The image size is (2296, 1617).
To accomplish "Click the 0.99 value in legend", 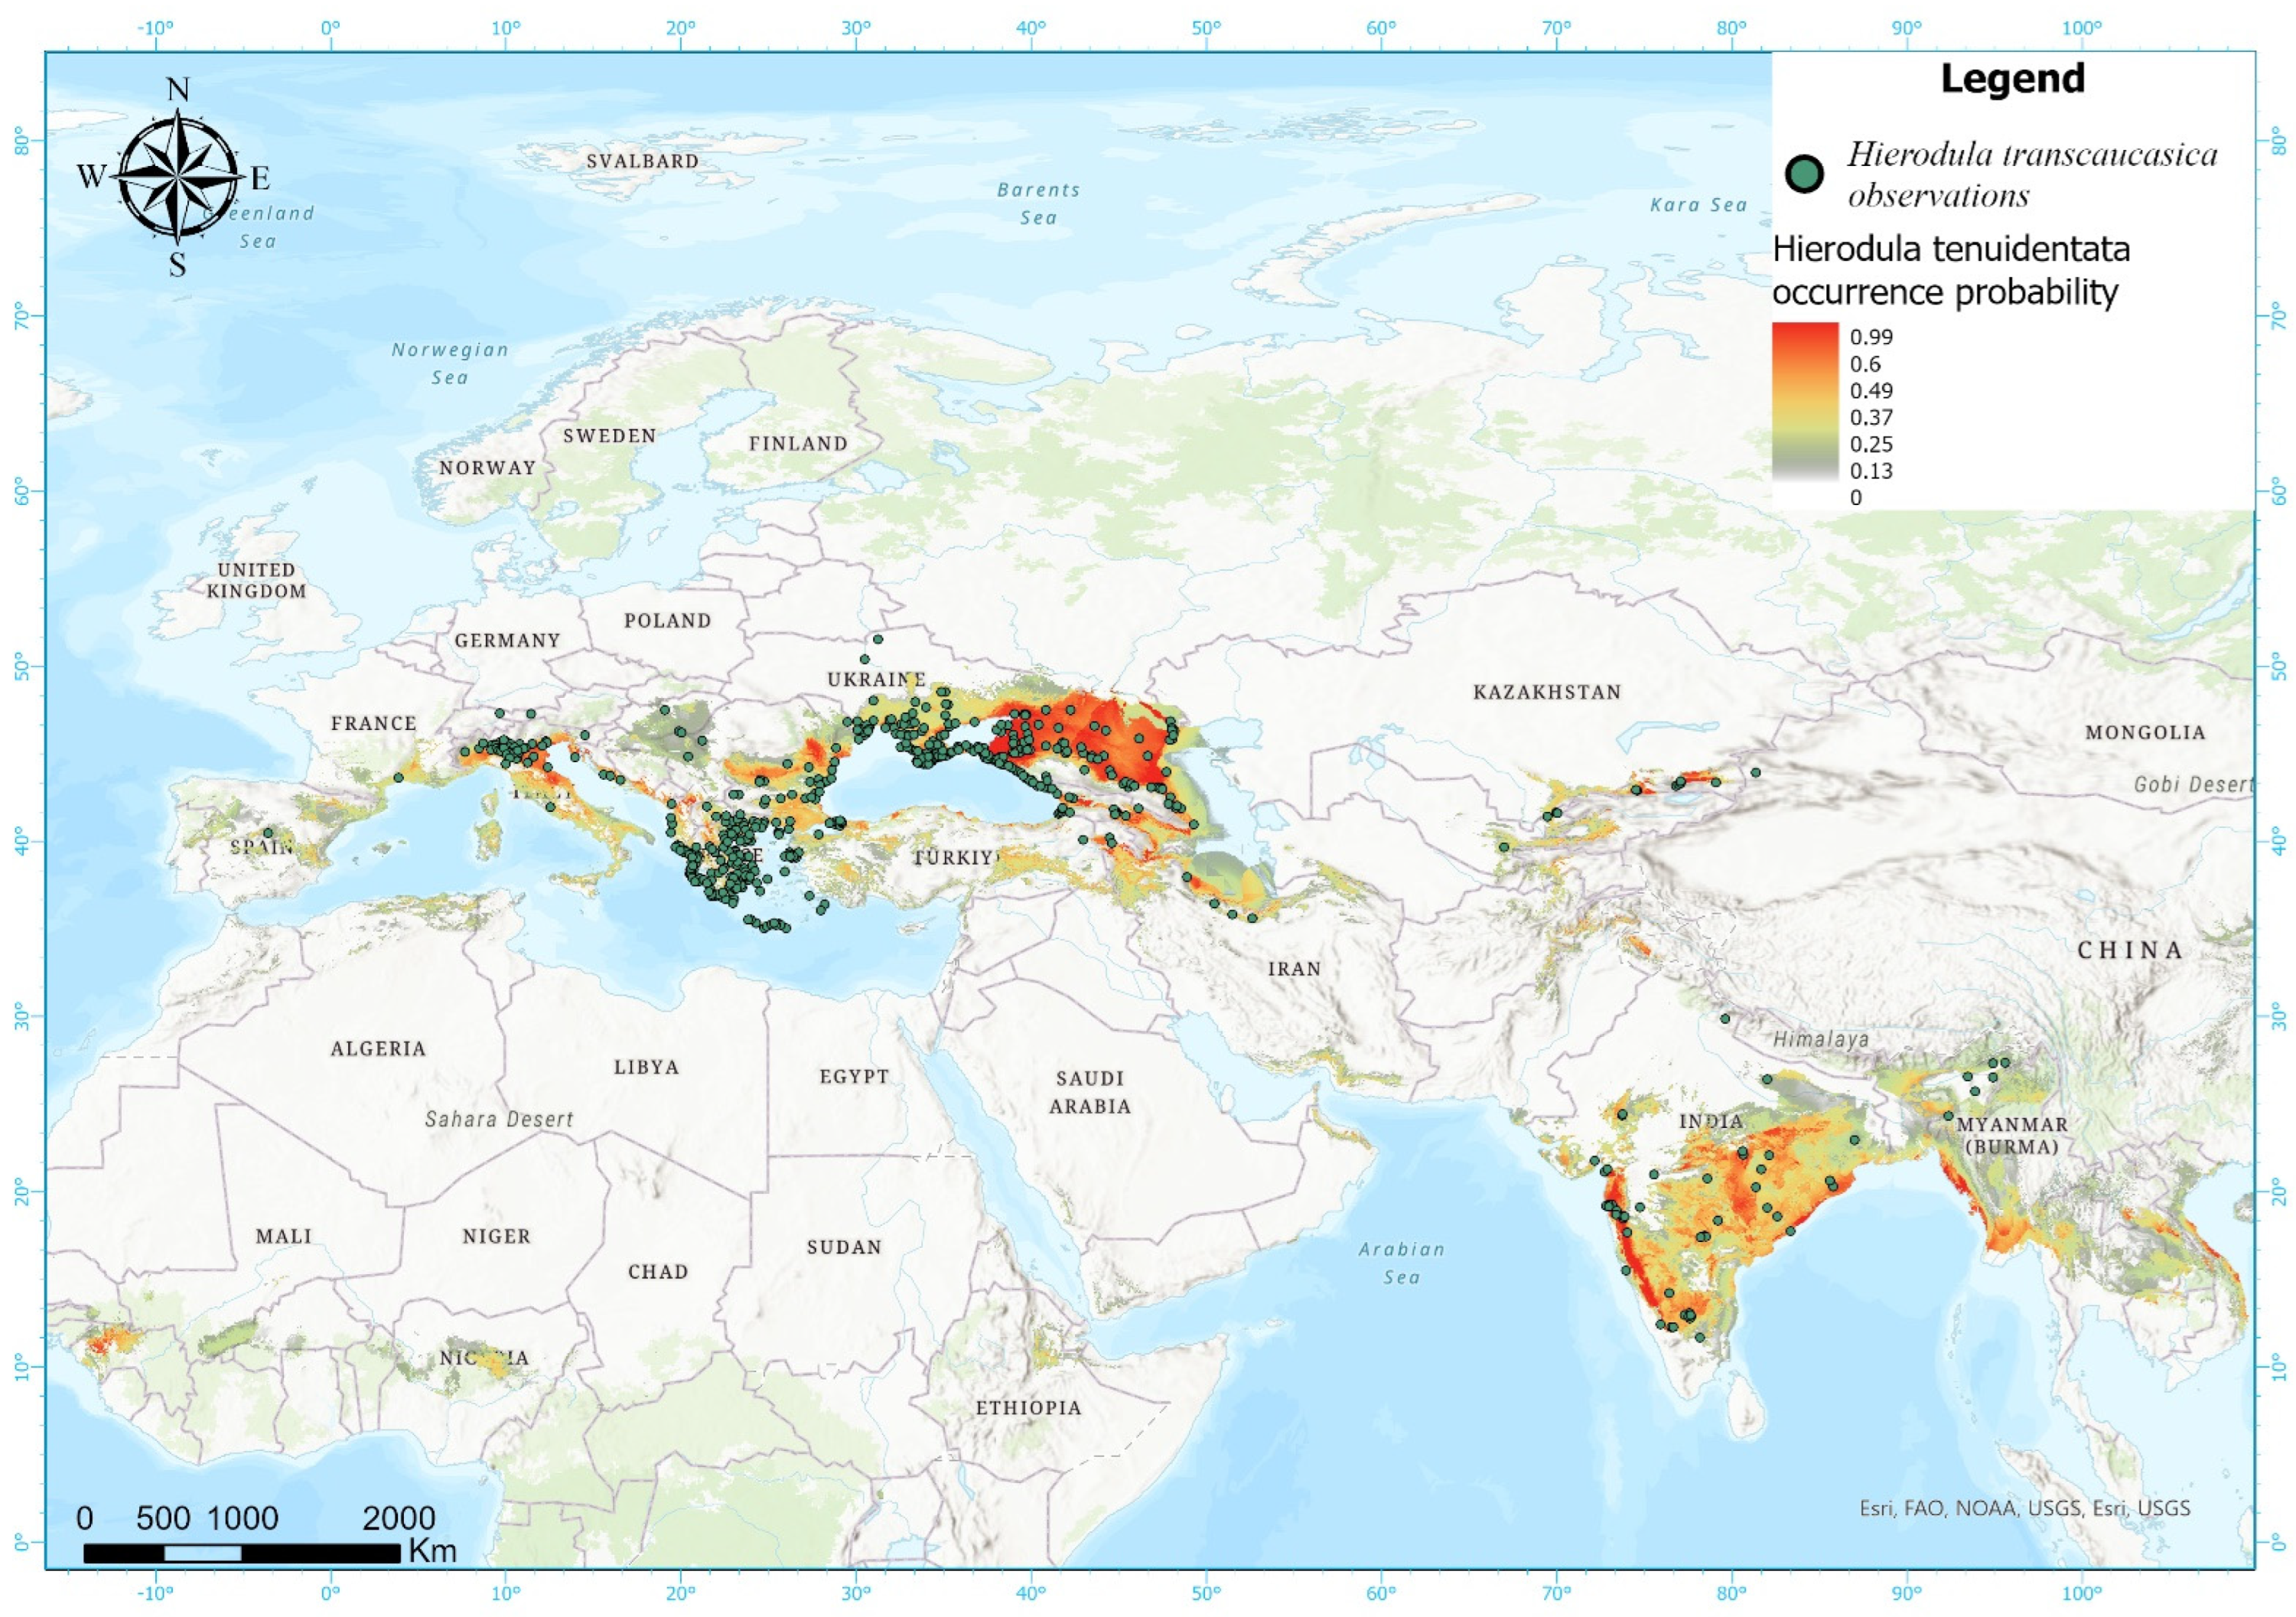I will [x=1871, y=337].
